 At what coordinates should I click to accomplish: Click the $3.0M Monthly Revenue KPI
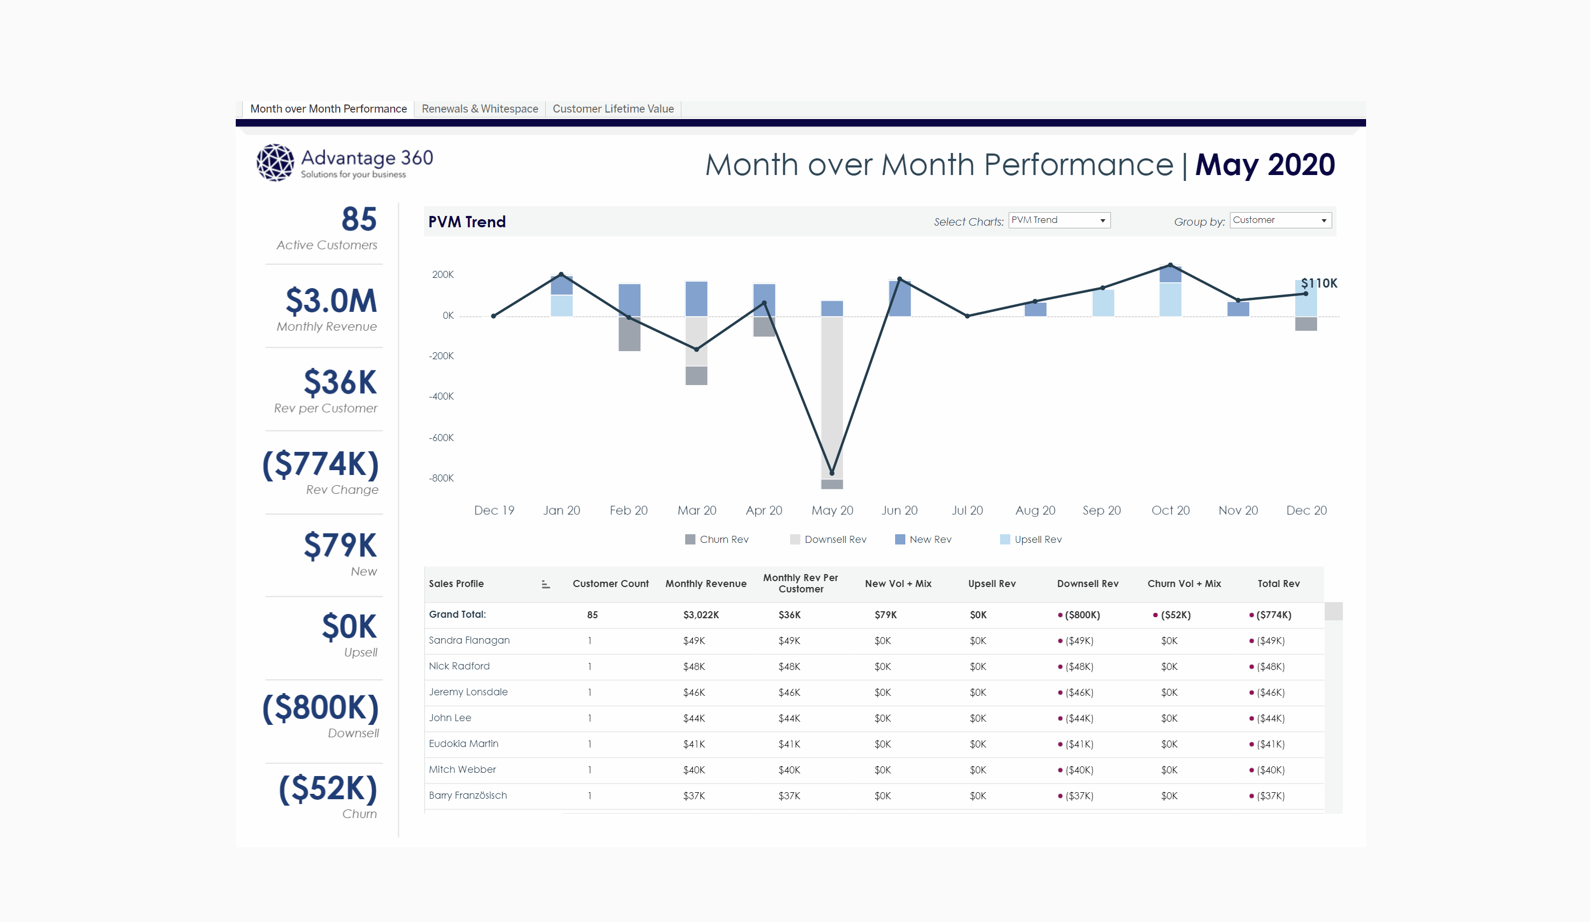327,310
